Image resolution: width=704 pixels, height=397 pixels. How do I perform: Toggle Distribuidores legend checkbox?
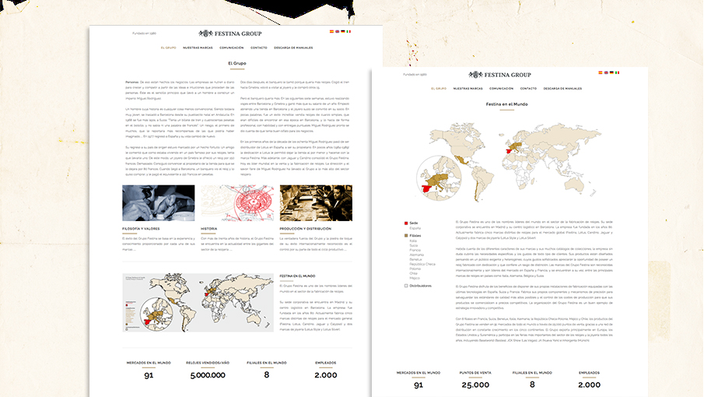click(x=406, y=286)
